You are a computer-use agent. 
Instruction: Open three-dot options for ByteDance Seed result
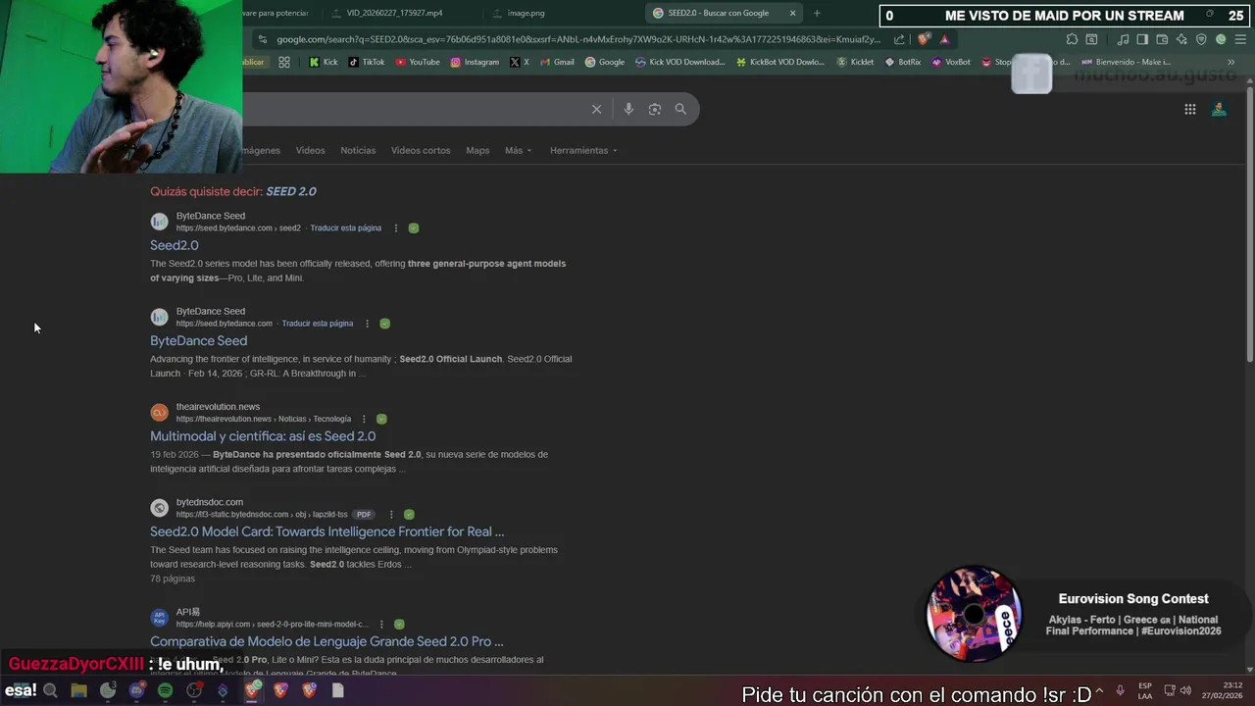click(x=368, y=324)
